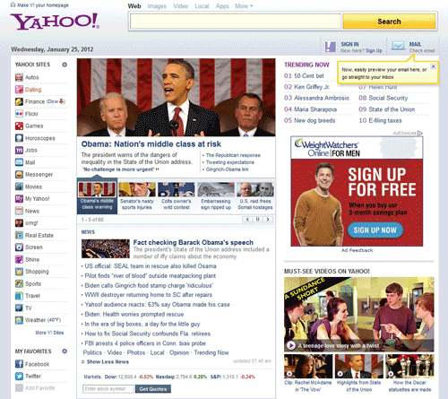
Task: Switch to Local search tab
Action: (x=202, y=6)
